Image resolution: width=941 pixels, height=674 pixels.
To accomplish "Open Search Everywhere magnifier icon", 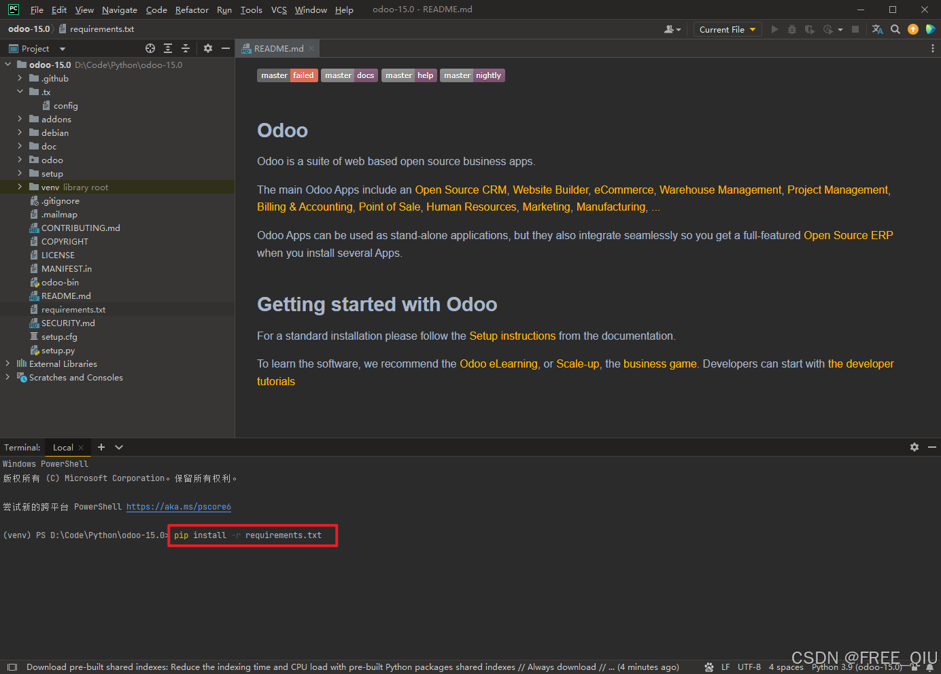I will pos(895,29).
